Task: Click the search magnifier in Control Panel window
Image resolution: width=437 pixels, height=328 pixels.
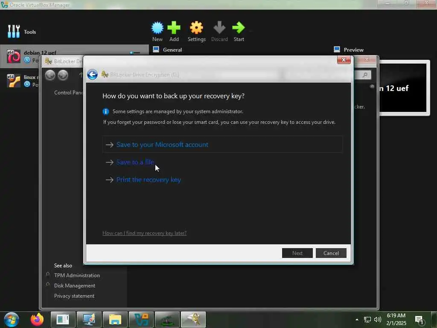Action: pos(365,75)
